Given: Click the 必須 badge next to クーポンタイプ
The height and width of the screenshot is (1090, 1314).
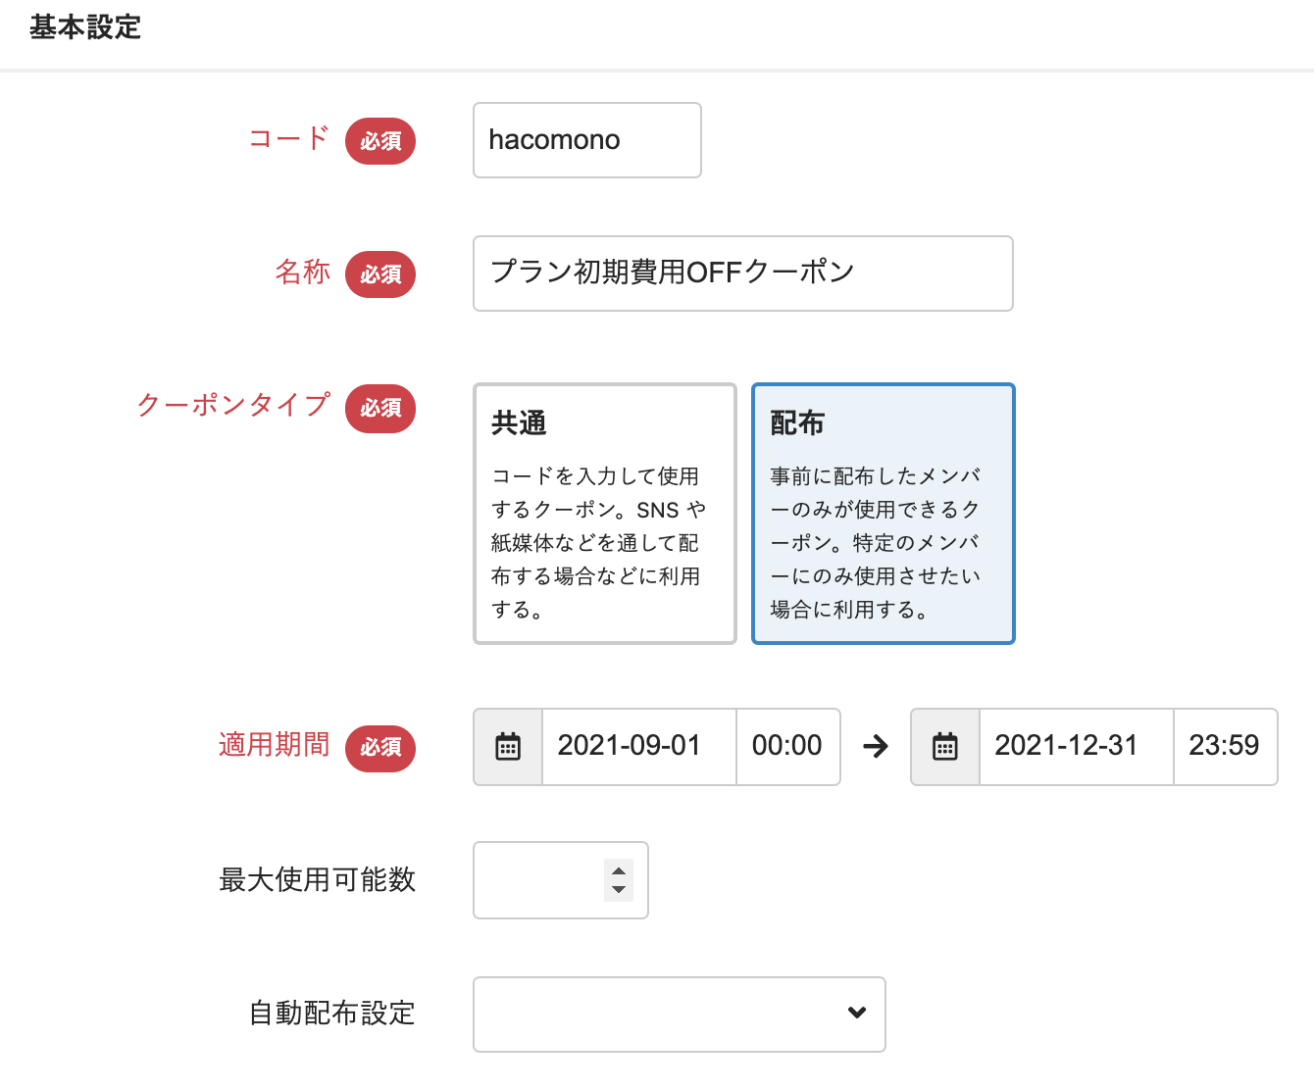Looking at the screenshot, I should 380,408.
